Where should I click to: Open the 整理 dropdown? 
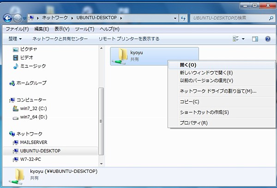[15, 39]
